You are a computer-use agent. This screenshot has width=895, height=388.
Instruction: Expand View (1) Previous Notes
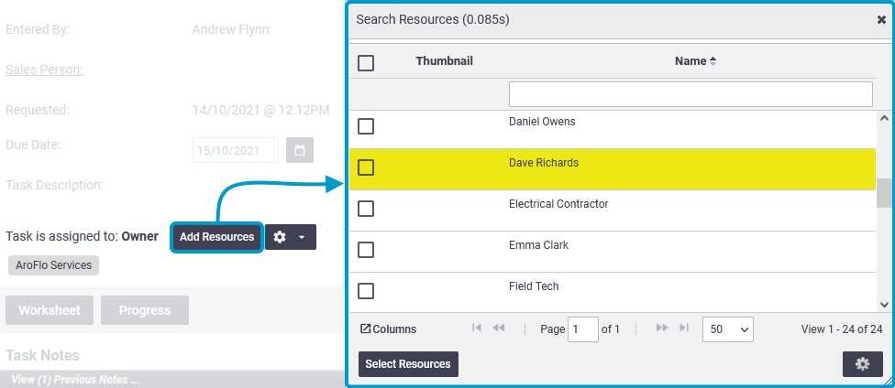[75, 380]
